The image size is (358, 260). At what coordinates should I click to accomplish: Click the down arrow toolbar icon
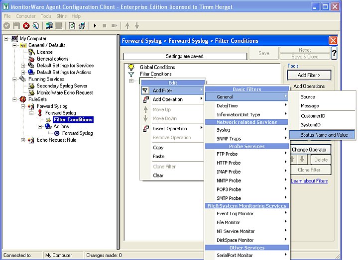137,26
